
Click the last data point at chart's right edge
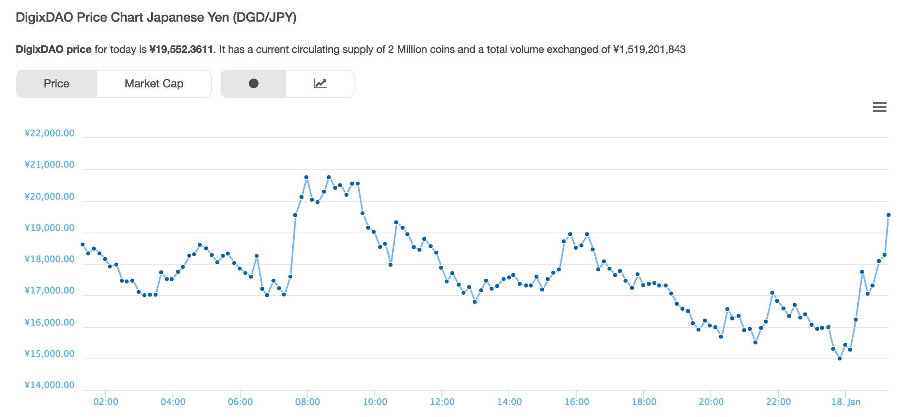[889, 215]
